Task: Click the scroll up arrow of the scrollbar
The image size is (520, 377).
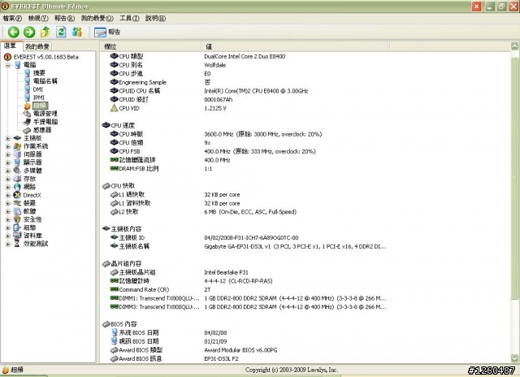Action: pos(514,46)
